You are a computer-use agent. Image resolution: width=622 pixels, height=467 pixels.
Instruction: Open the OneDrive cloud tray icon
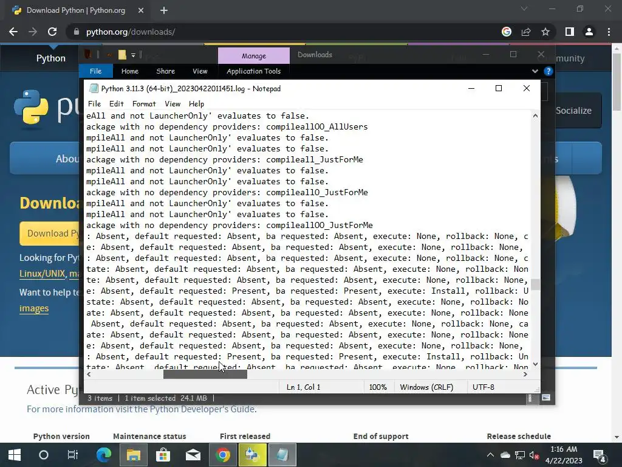tap(505, 455)
